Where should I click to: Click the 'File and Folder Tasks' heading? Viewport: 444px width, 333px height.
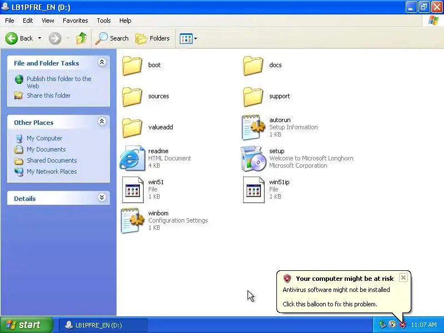click(x=47, y=63)
